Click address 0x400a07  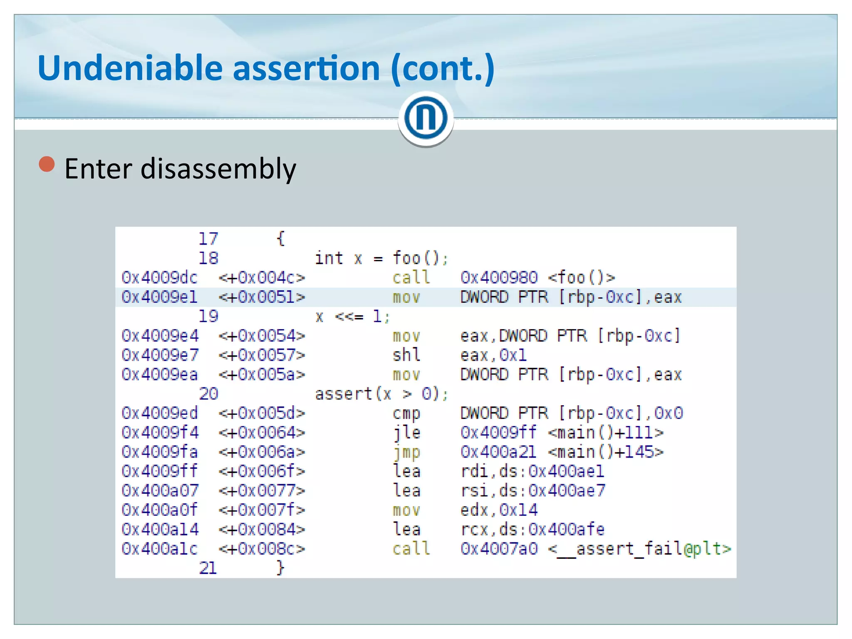tap(160, 490)
